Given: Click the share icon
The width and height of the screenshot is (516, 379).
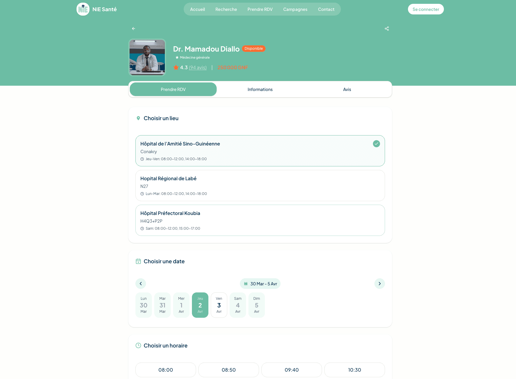Looking at the screenshot, I should pos(387,29).
